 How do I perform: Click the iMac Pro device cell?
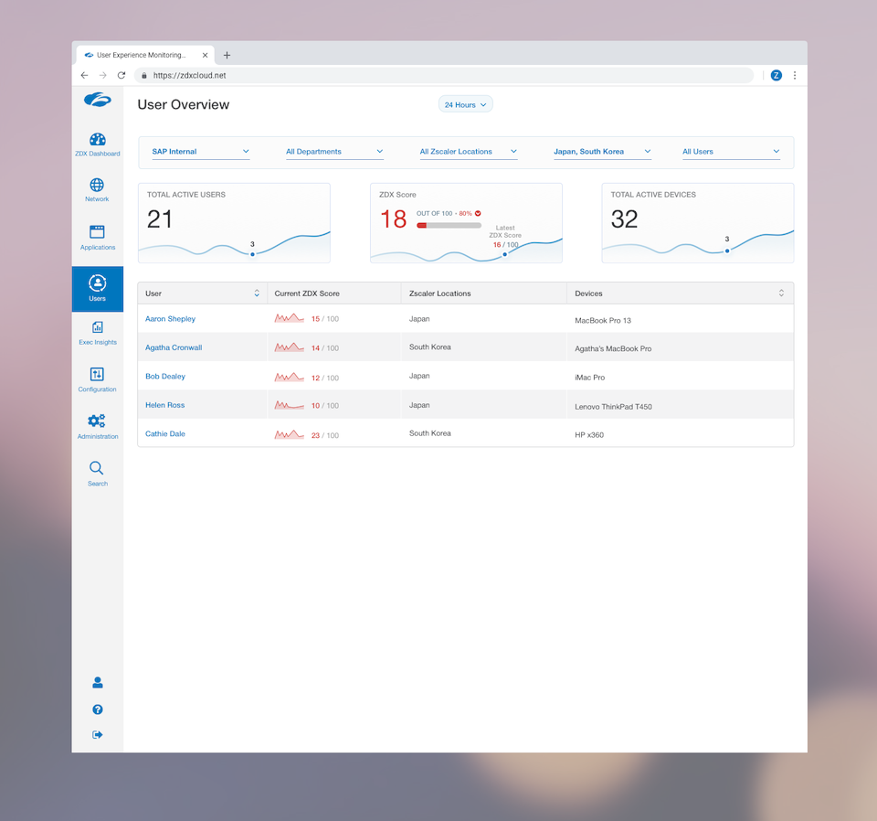(589, 378)
